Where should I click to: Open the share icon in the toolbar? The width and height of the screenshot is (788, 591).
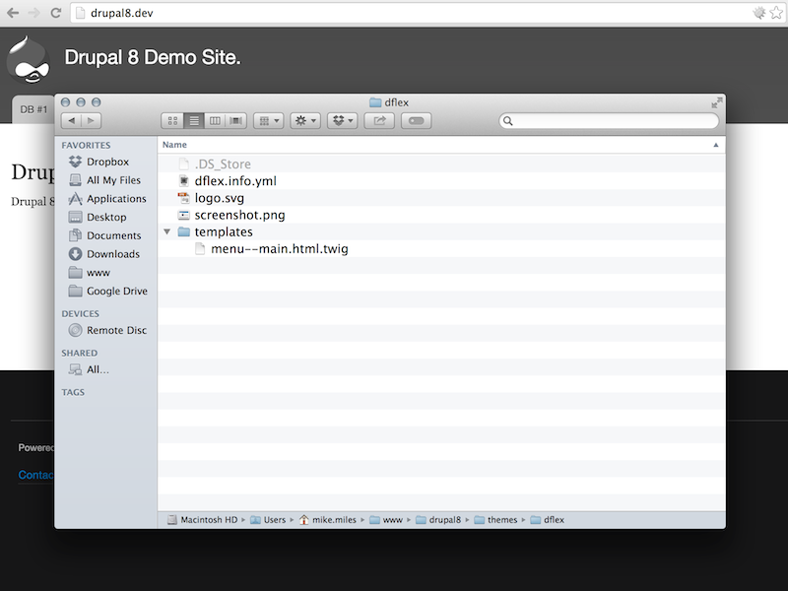(378, 120)
